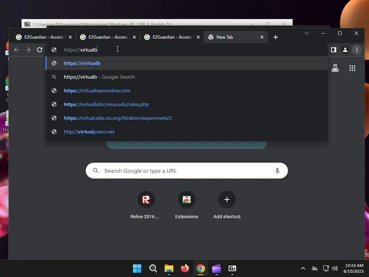Select the virtualb Google Search suggestion
Image resolution: width=369 pixels, height=277 pixels.
point(187,77)
